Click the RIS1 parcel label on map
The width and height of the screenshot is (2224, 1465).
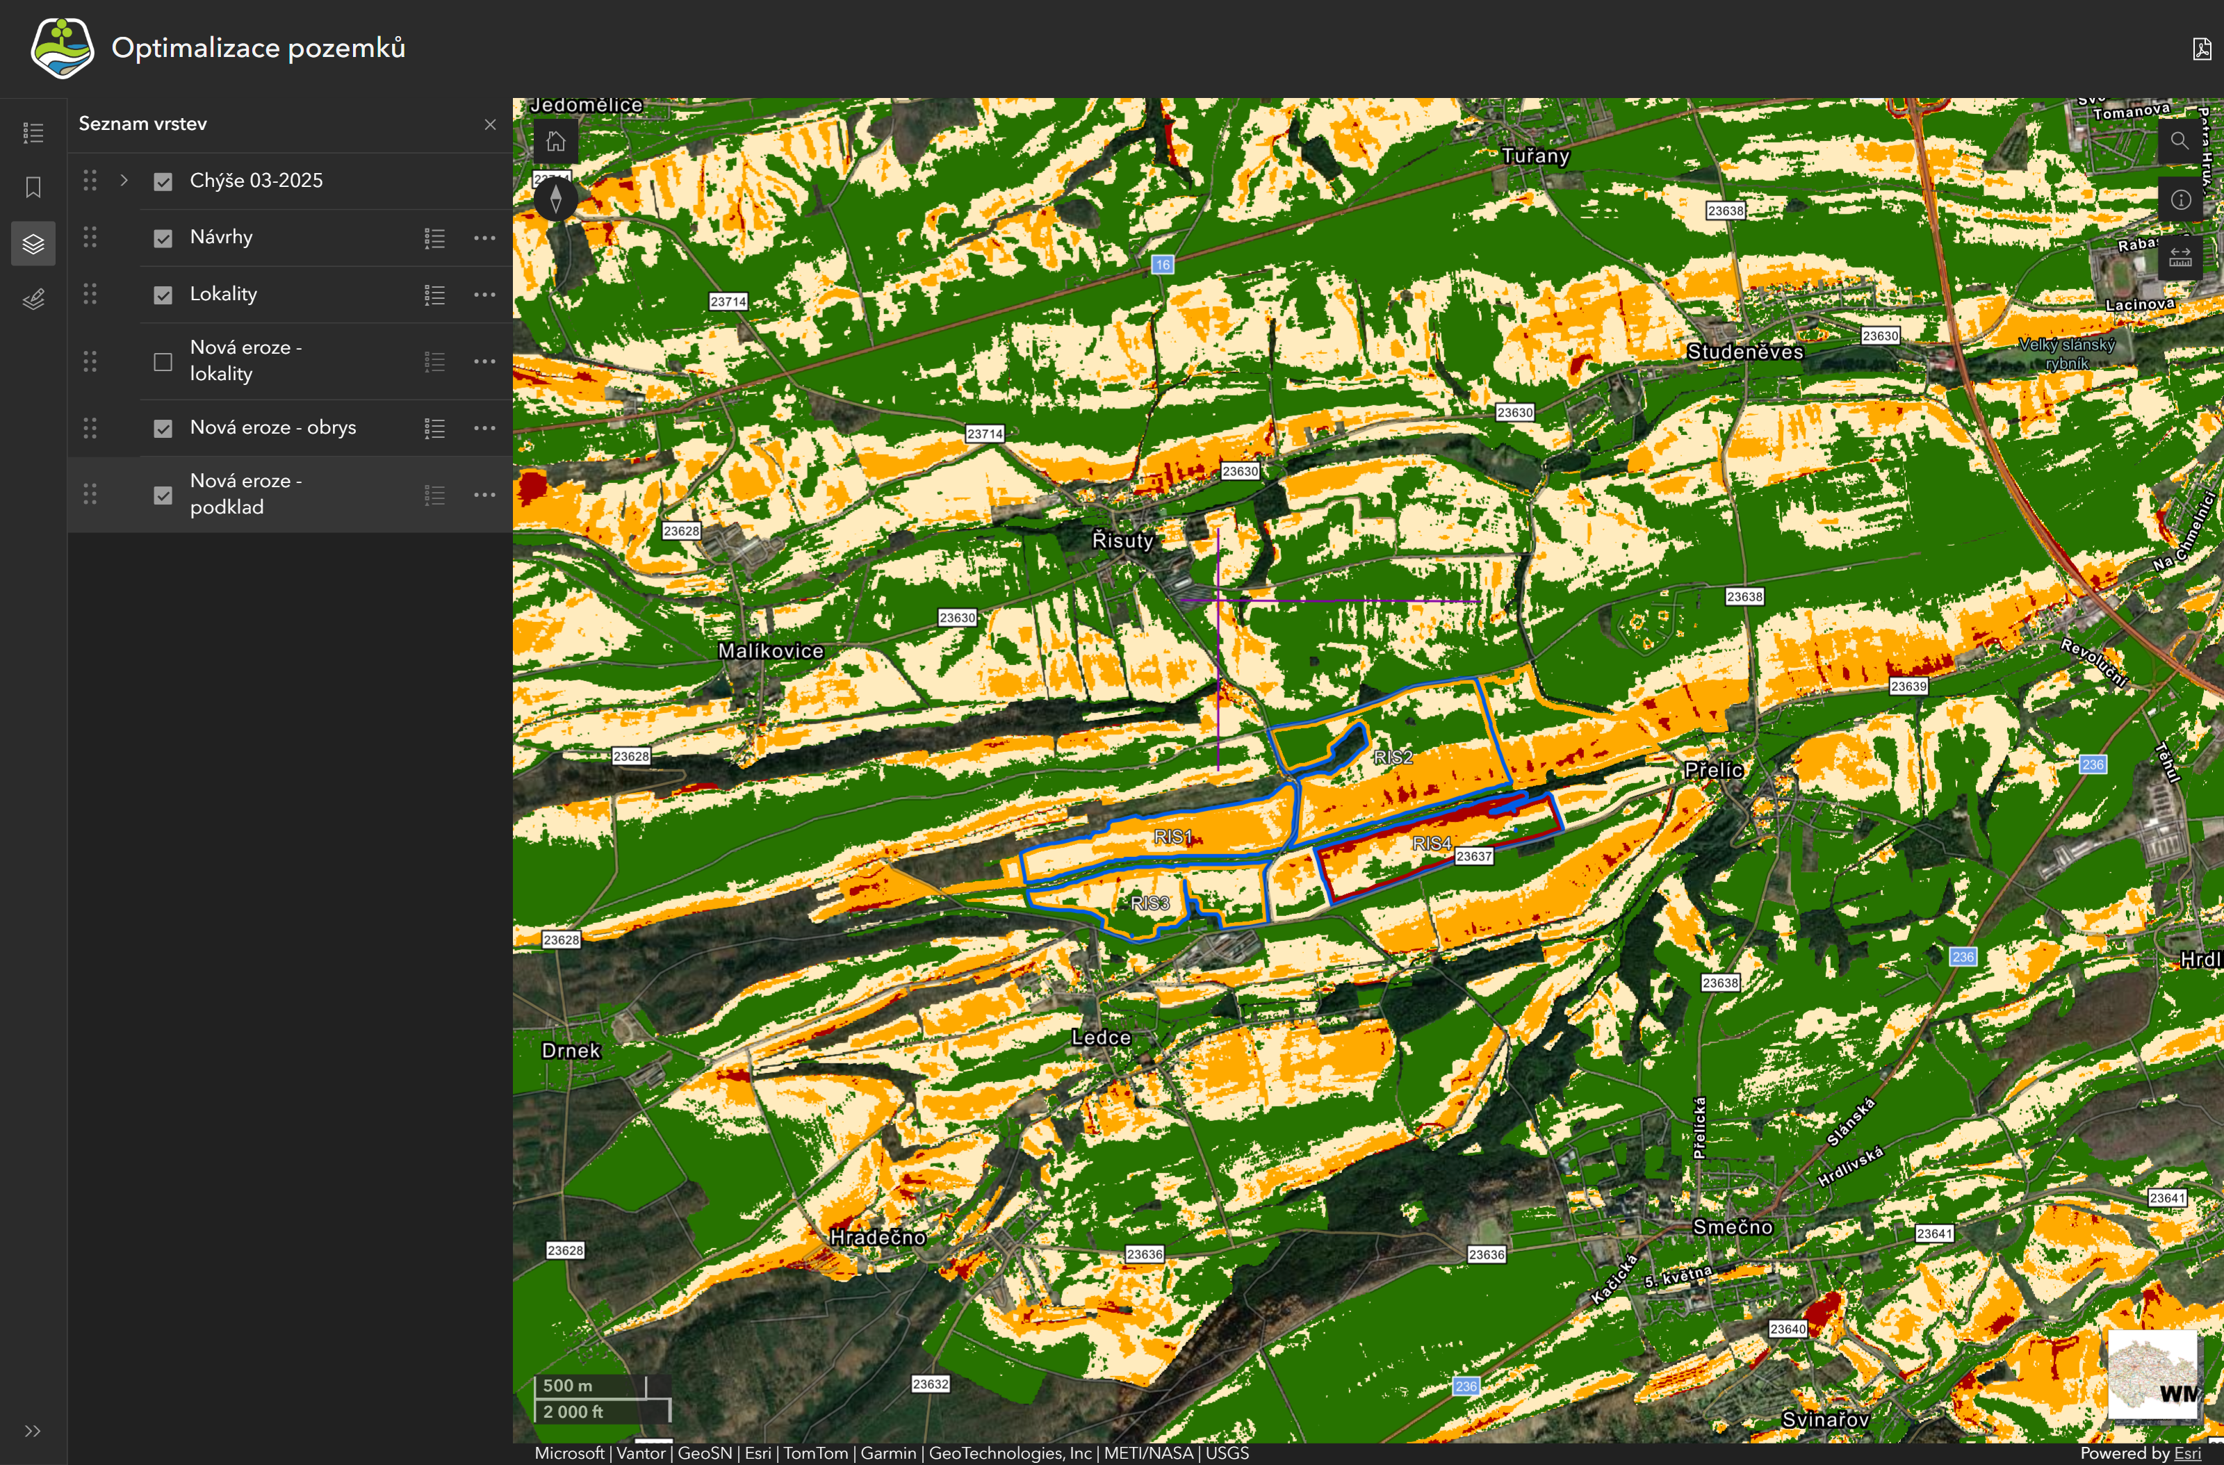(x=1172, y=837)
